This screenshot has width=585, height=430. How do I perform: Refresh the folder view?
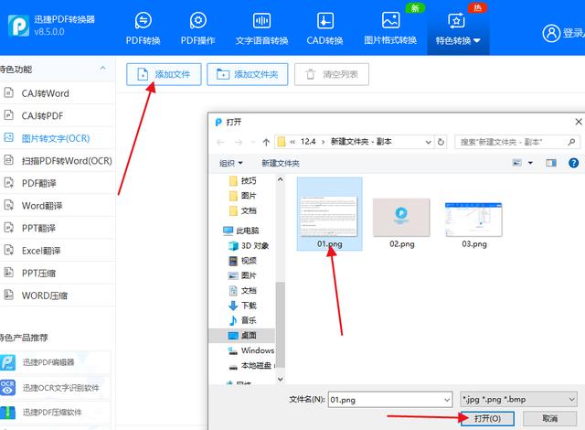(441, 142)
